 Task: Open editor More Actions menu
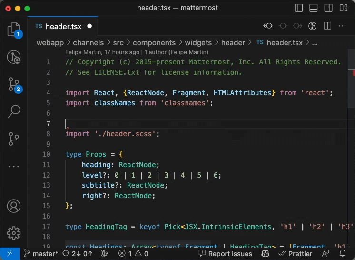click(342, 26)
